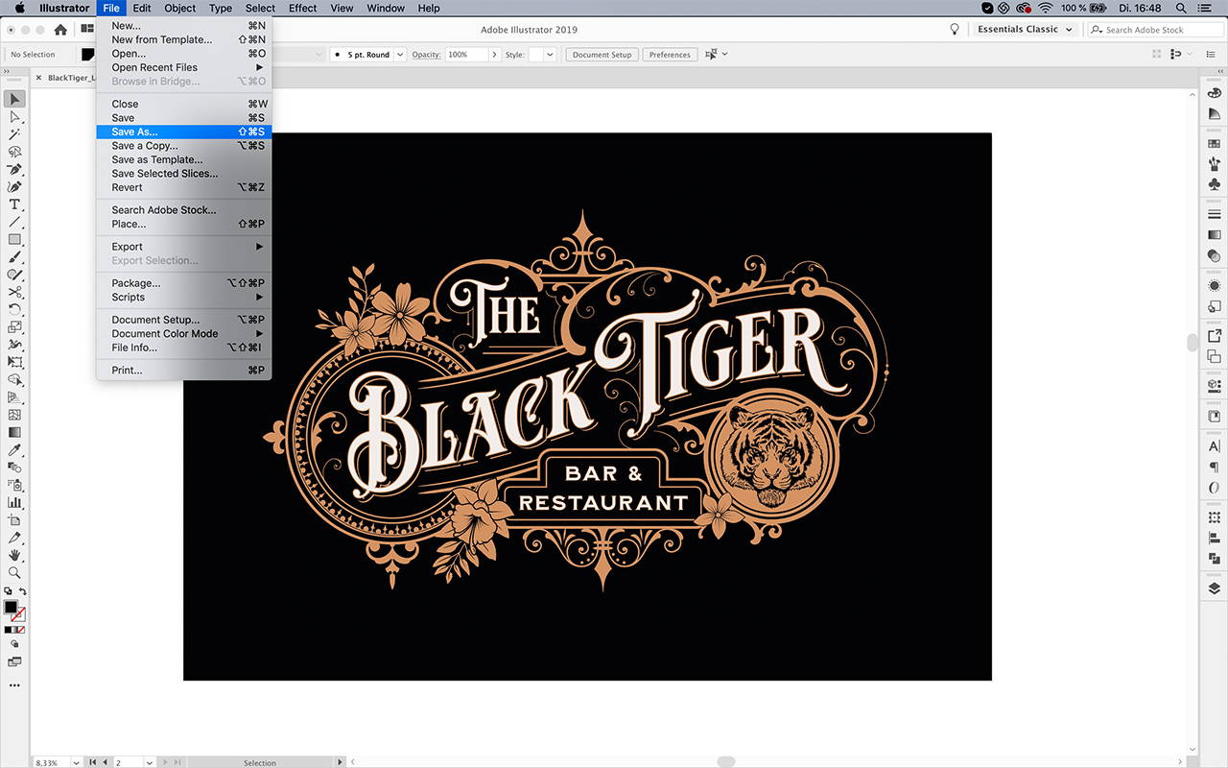Open the Appearance panel sun icon
The image size is (1228, 768).
(1215, 286)
